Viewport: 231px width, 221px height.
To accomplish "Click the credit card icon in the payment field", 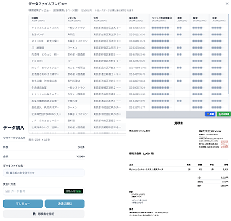I will coord(8,191).
